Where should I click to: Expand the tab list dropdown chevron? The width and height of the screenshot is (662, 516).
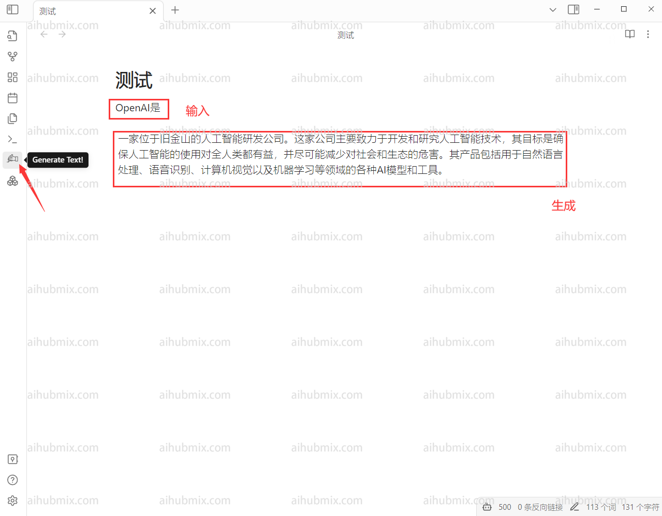[553, 10]
